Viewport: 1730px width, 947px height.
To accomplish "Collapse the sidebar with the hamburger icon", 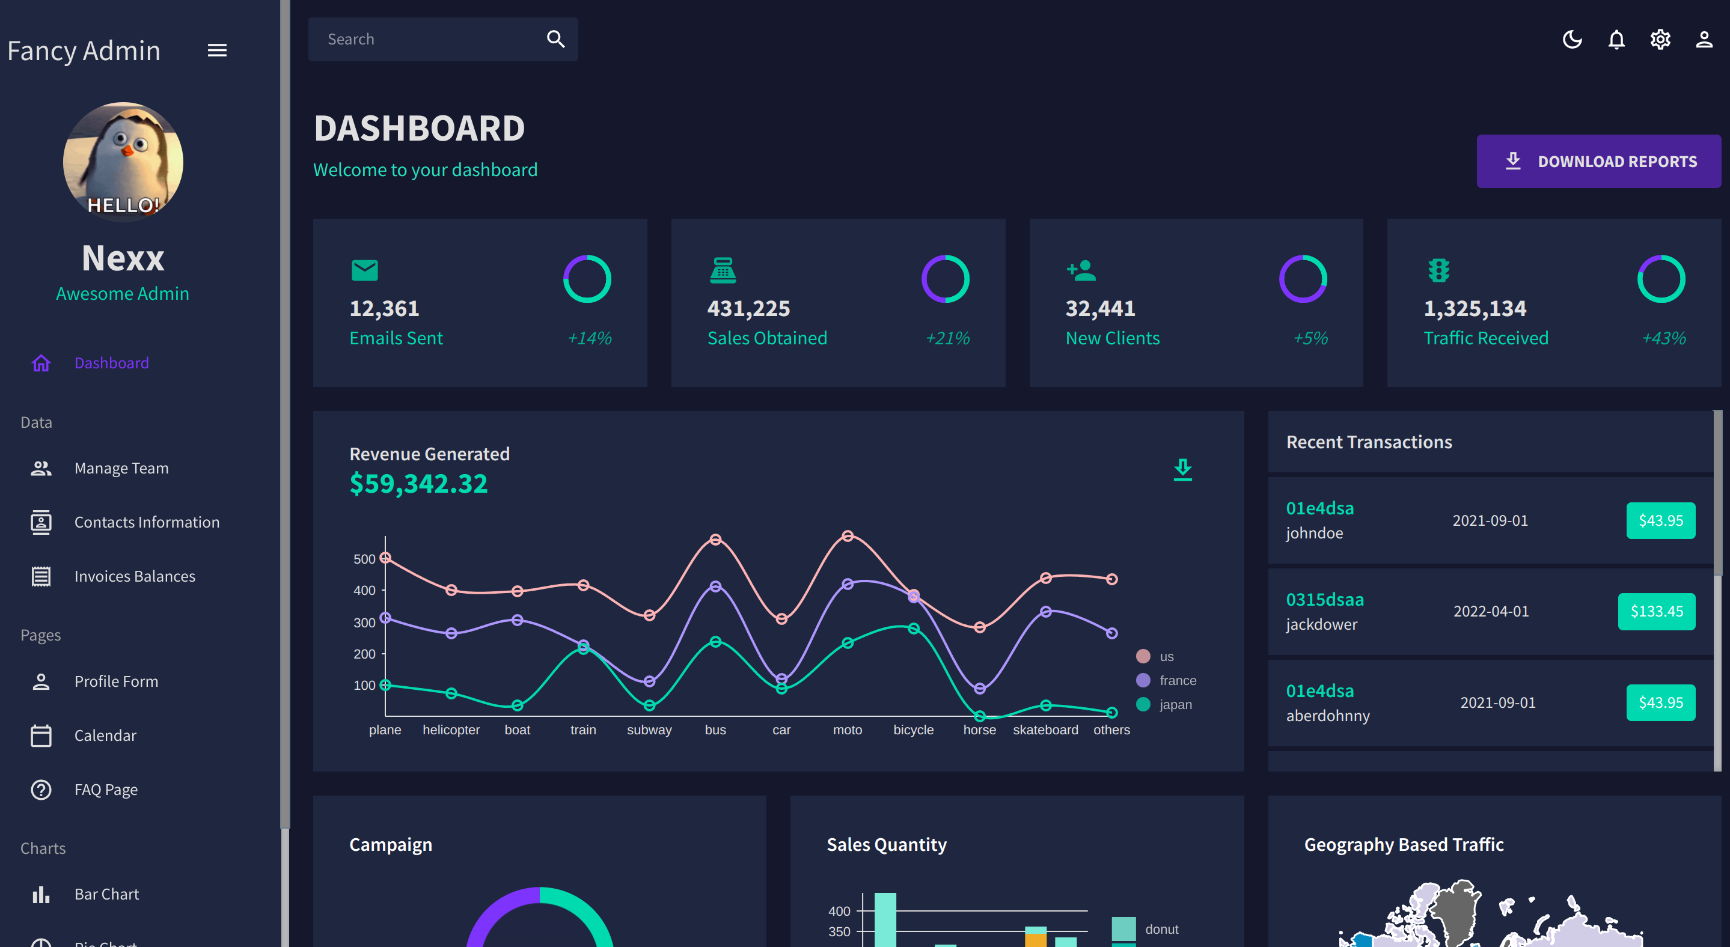I will [x=216, y=50].
